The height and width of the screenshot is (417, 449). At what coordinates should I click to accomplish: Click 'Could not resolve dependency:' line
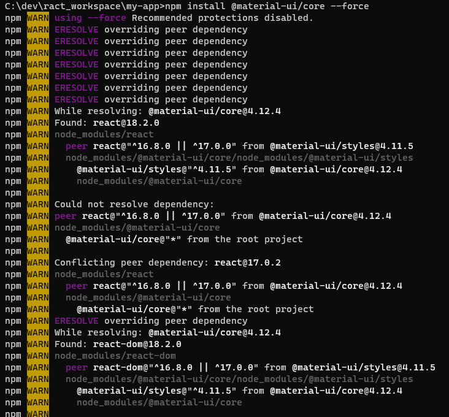pyautogui.click(x=134, y=204)
